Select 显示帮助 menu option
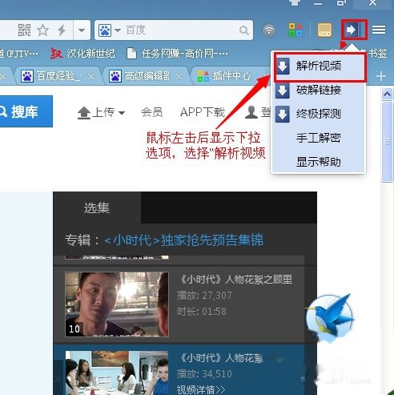 click(x=318, y=162)
